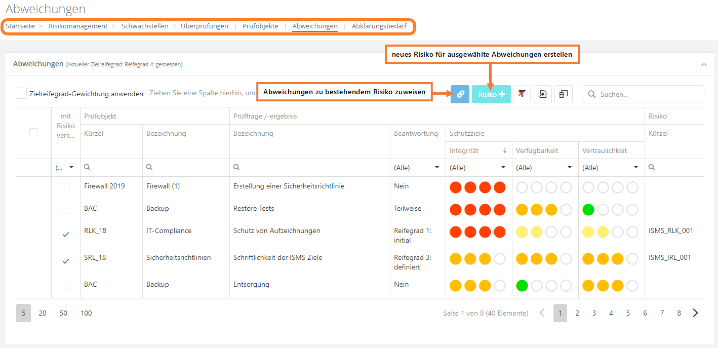Click the search icon in the Risiko Kürzel filter
The height and width of the screenshot is (348, 718).
tap(652, 167)
